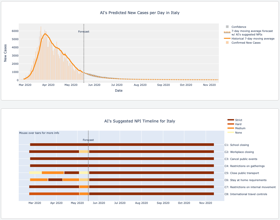The image size is (280, 220).
Task: Click the "AI's Predicted New Cases per Day" title
Action: coord(140,13)
